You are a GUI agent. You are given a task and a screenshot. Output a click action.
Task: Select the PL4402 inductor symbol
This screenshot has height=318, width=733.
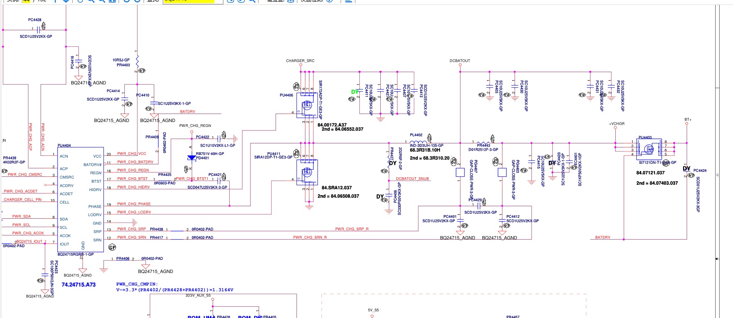(x=418, y=142)
